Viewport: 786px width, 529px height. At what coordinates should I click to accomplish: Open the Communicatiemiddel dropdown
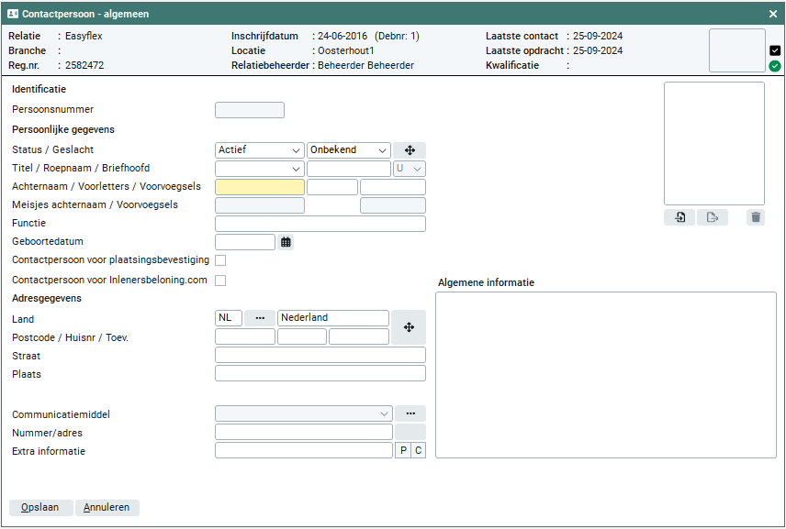coord(303,413)
